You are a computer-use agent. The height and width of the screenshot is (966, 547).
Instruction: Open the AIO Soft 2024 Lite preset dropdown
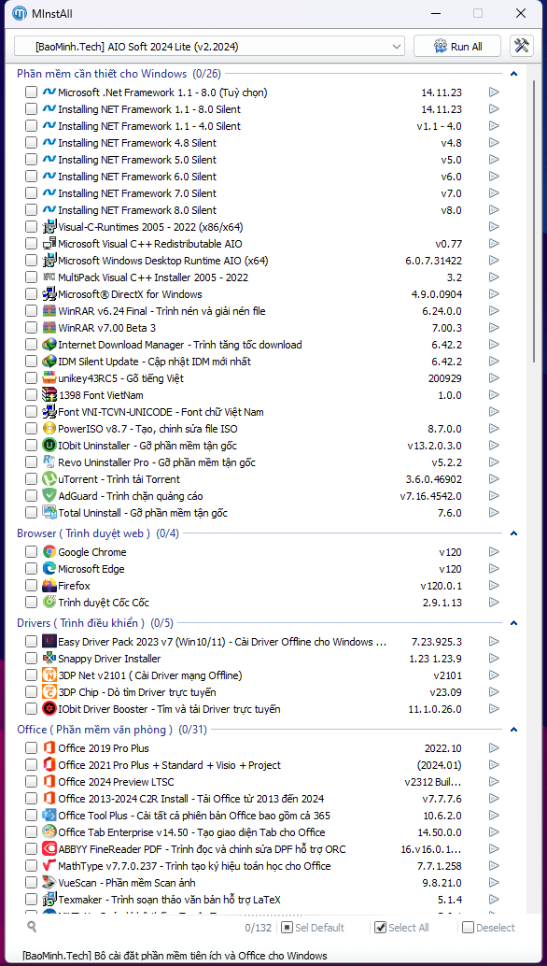point(209,46)
